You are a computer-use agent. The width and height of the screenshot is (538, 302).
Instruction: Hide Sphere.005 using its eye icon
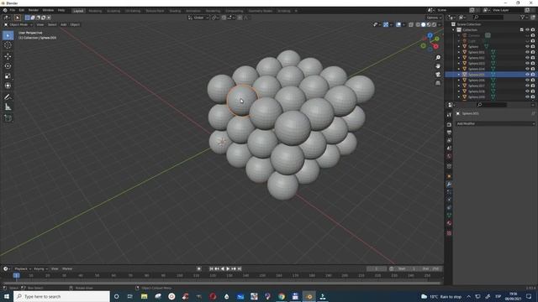[x=527, y=75]
